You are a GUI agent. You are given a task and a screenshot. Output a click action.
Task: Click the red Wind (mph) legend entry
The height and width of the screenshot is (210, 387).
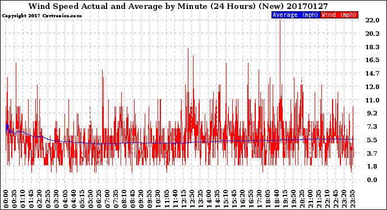pos(339,15)
